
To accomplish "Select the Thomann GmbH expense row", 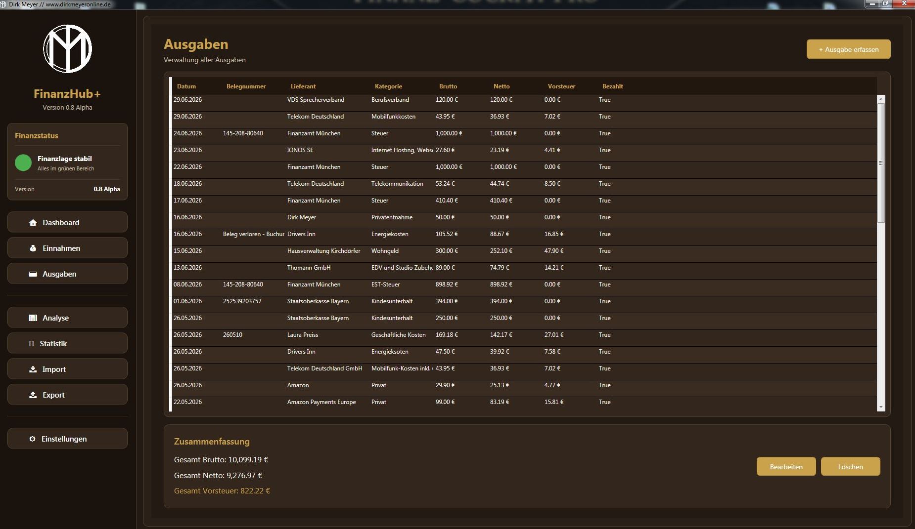I will pyautogui.click(x=524, y=268).
